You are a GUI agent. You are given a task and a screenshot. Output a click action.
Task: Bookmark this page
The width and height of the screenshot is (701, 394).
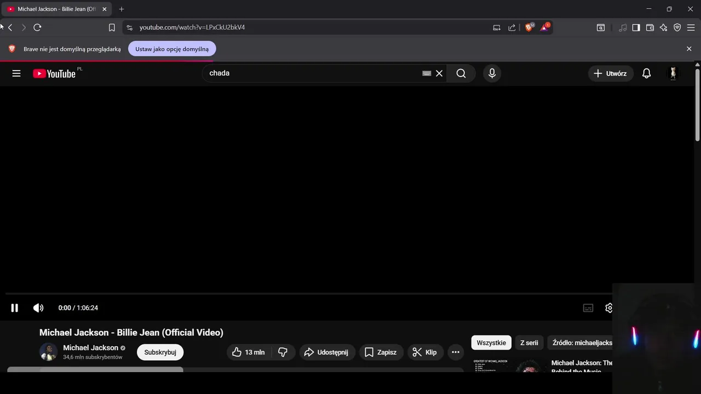pyautogui.click(x=112, y=27)
